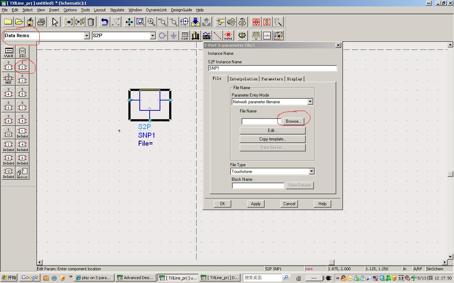Click the Print icon in toolbar
454x283 pixels.
(x=41, y=22)
